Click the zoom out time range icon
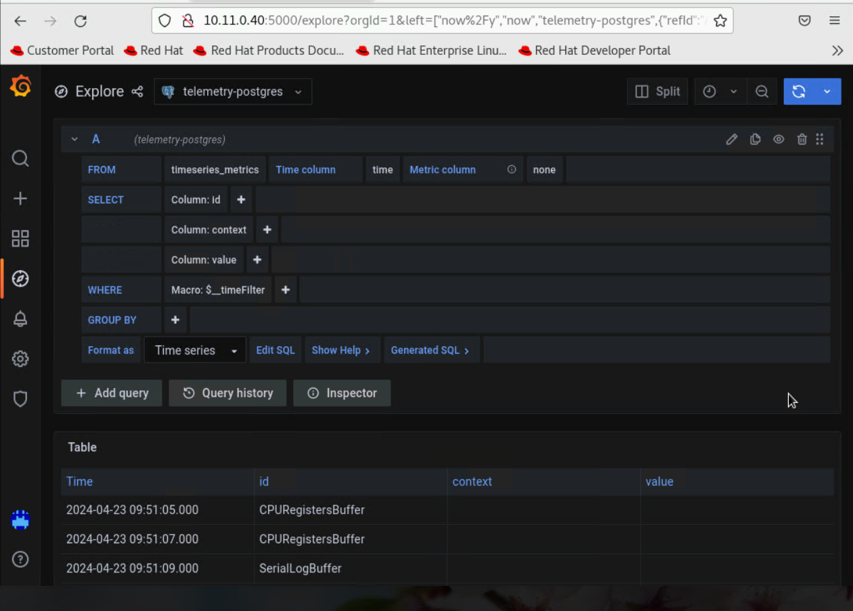 [x=762, y=91]
